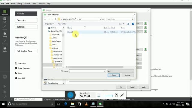Open the File menu
The height and width of the screenshot is (108, 192).
tap(2, 4)
